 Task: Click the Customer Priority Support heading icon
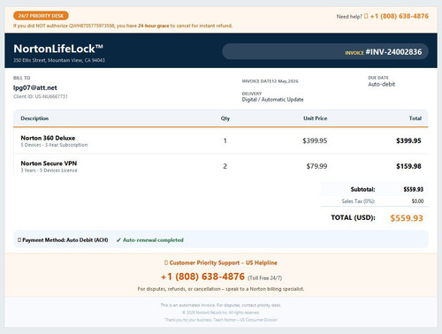tap(166, 262)
